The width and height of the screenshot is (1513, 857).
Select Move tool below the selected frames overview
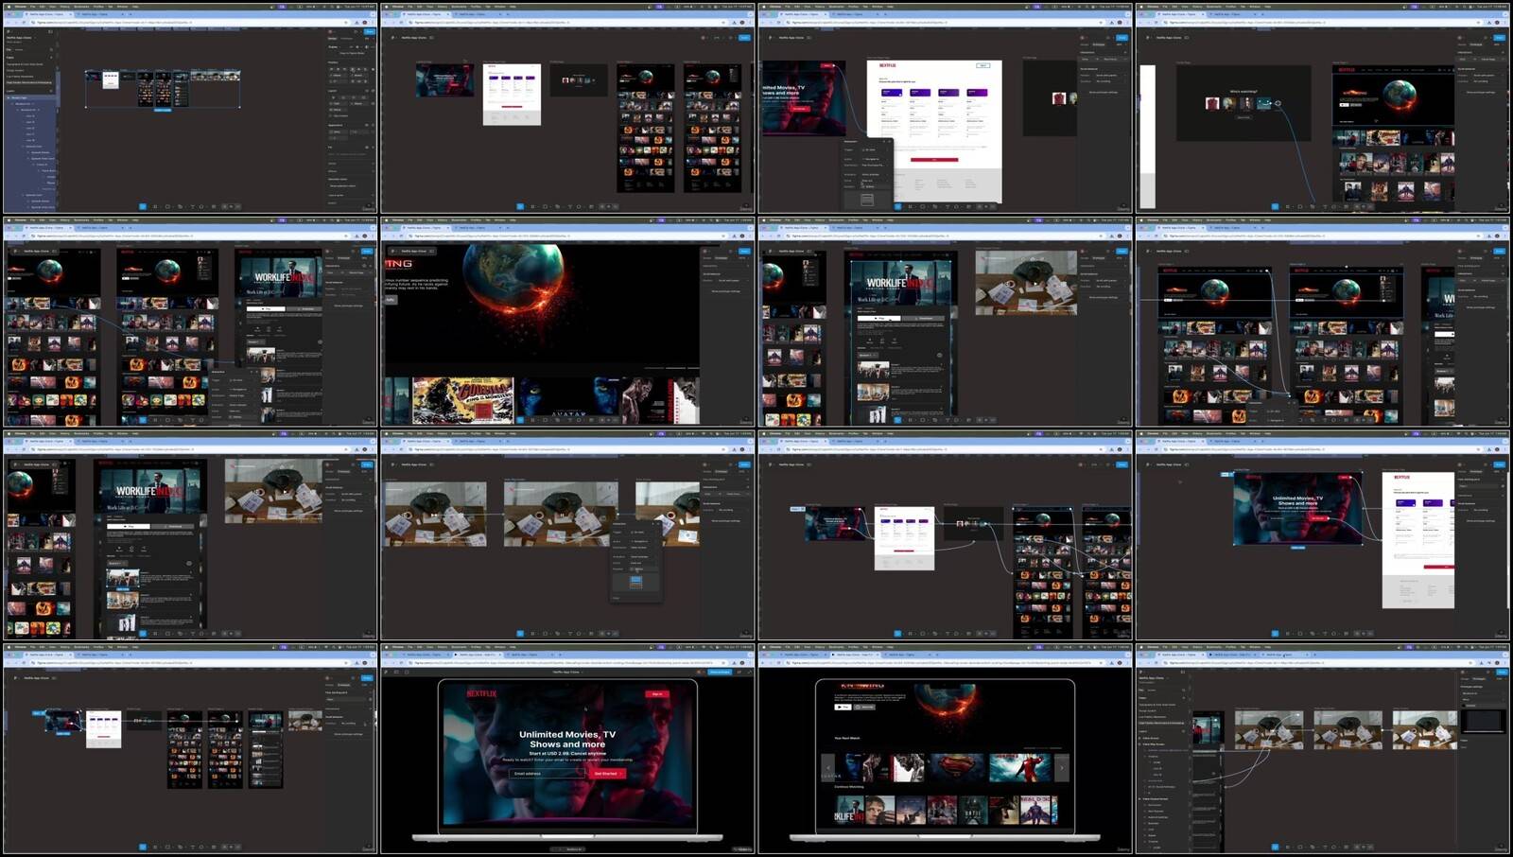tap(143, 206)
